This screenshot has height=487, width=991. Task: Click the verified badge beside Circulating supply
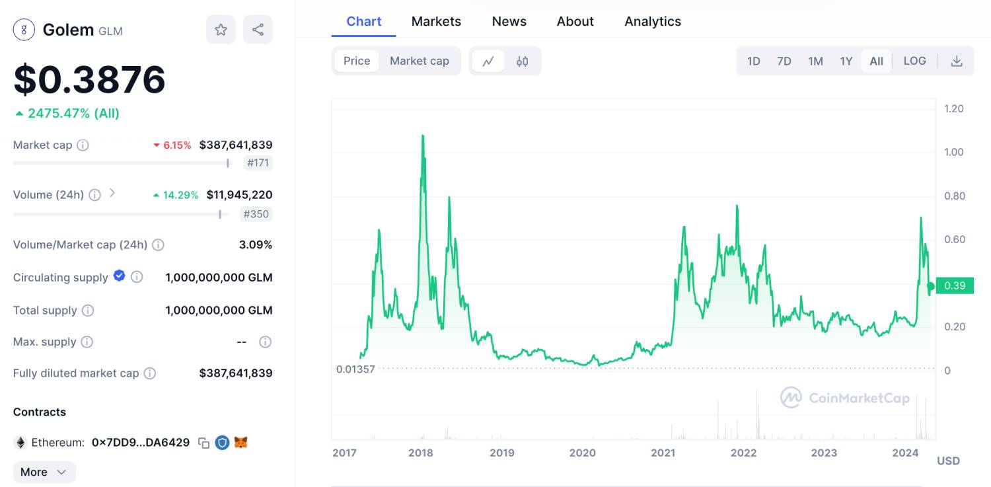(119, 276)
